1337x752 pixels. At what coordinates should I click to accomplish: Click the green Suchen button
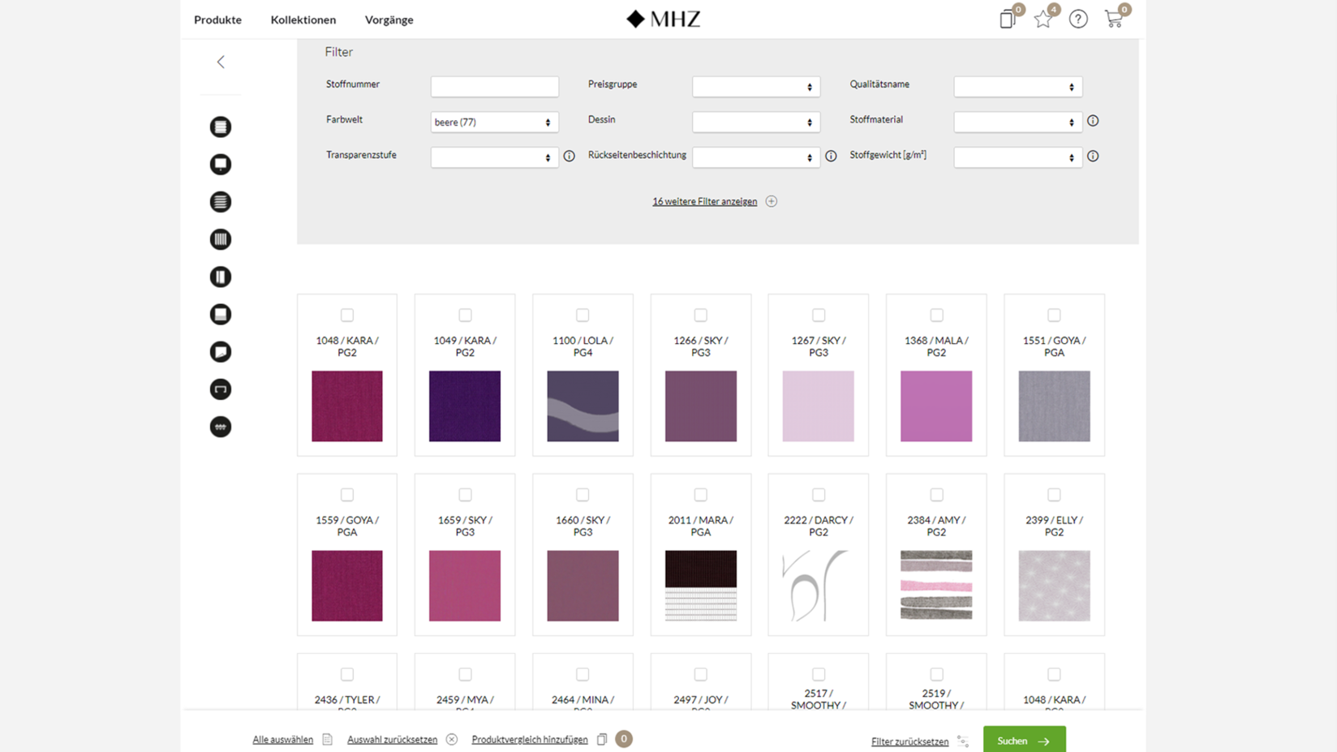(1024, 741)
